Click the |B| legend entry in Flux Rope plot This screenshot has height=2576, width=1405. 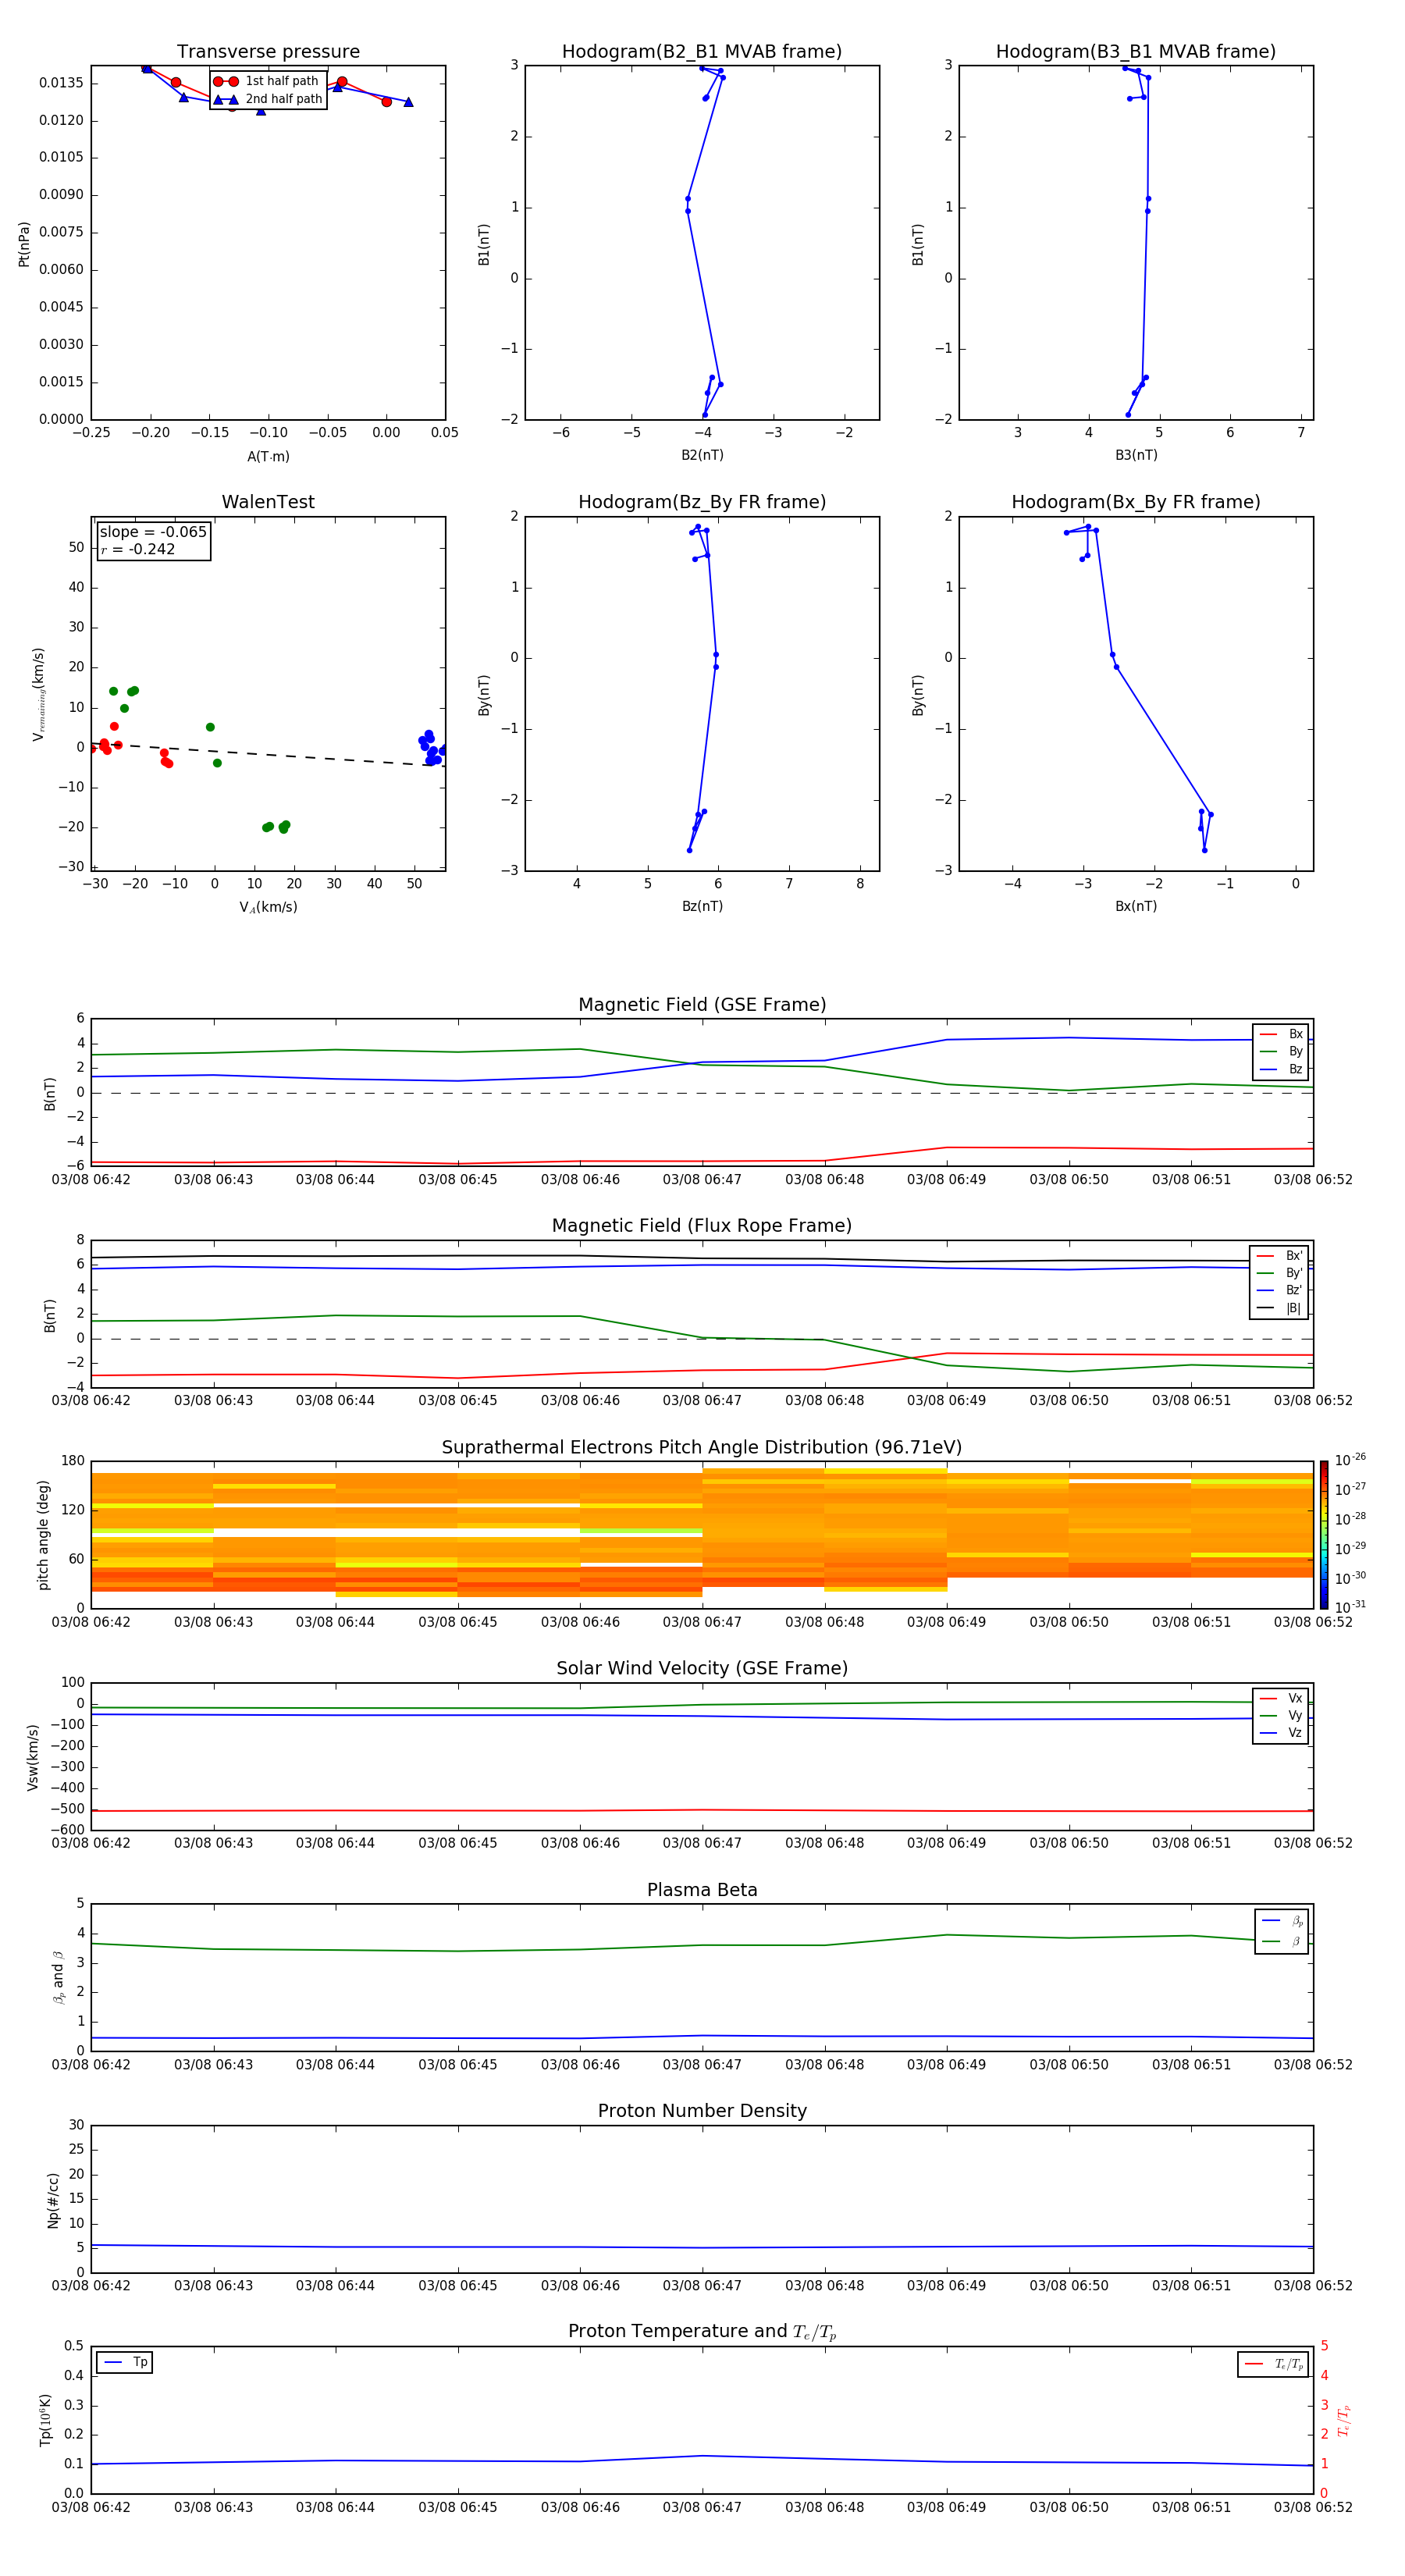tap(1279, 1308)
